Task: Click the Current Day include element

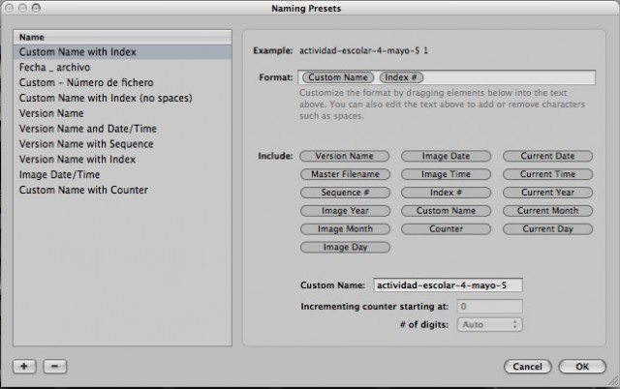Action: pyautogui.click(x=547, y=229)
